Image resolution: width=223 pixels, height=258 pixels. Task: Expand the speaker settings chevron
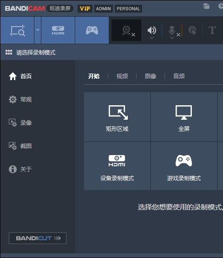coord(152,38)
